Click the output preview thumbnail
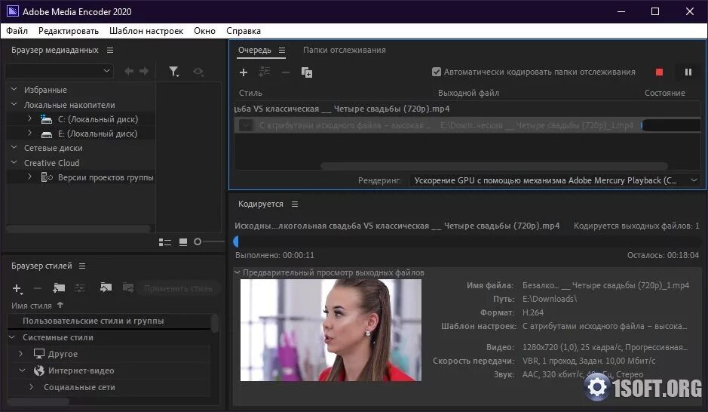 pos(330,331)
